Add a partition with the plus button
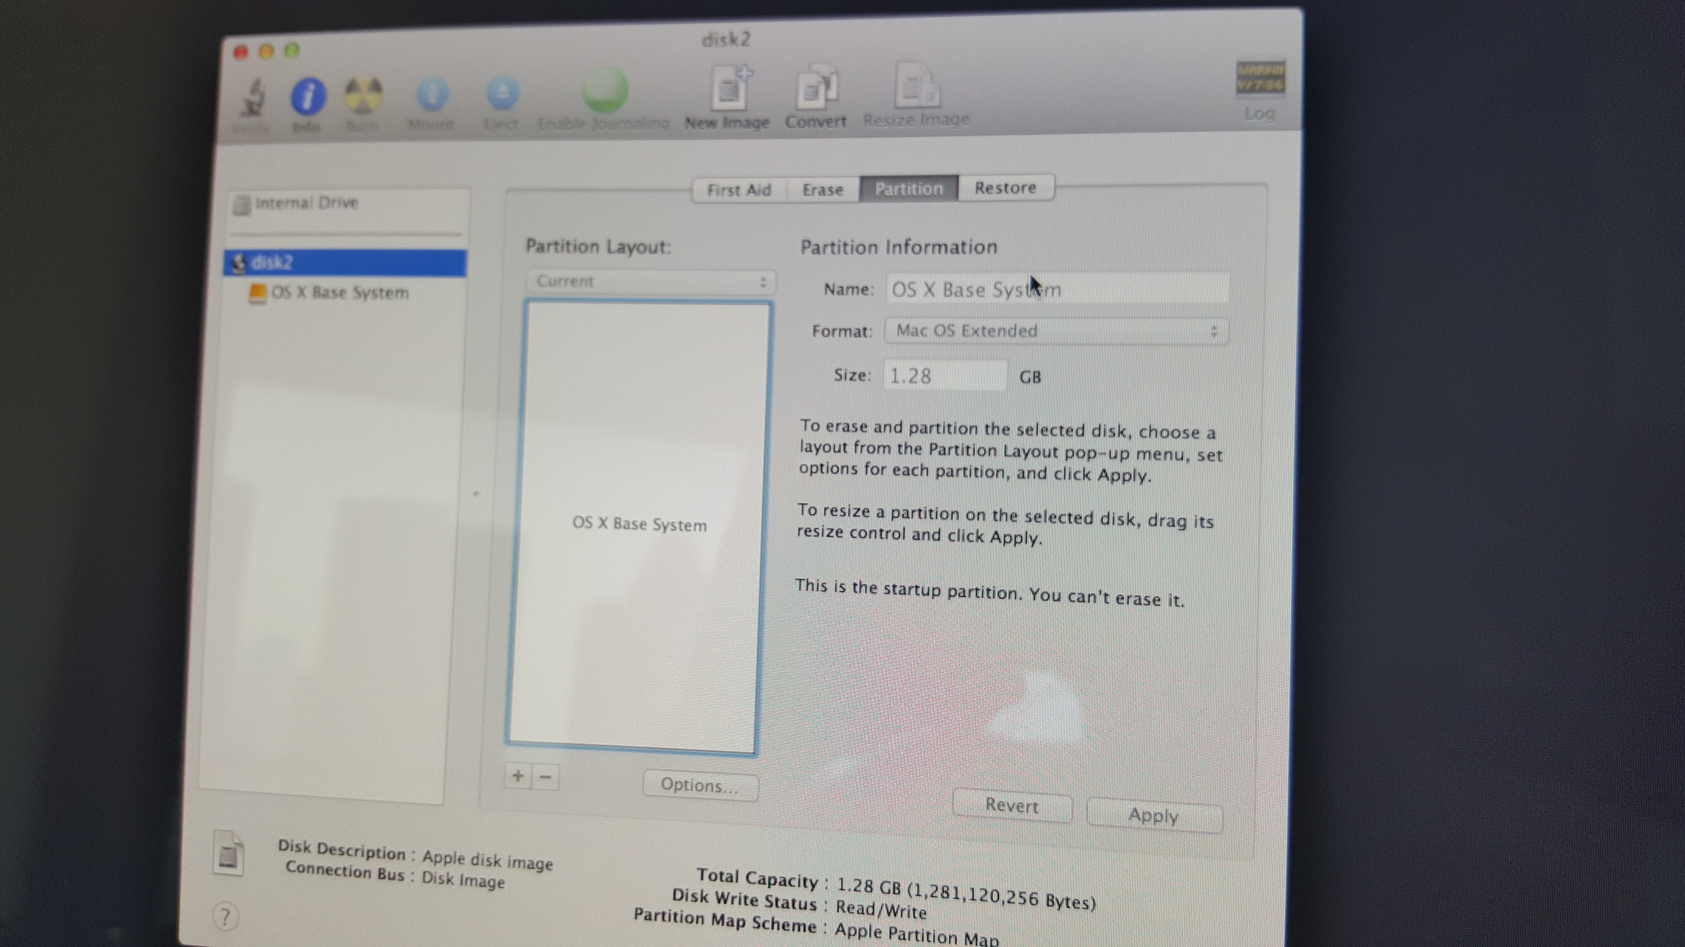This screenshot has height=947, width=1685. pyautogui.click(x=518, y=776)
